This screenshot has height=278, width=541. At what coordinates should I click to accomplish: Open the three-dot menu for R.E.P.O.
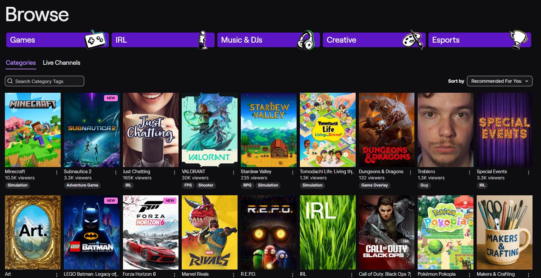tap(293, 274)
